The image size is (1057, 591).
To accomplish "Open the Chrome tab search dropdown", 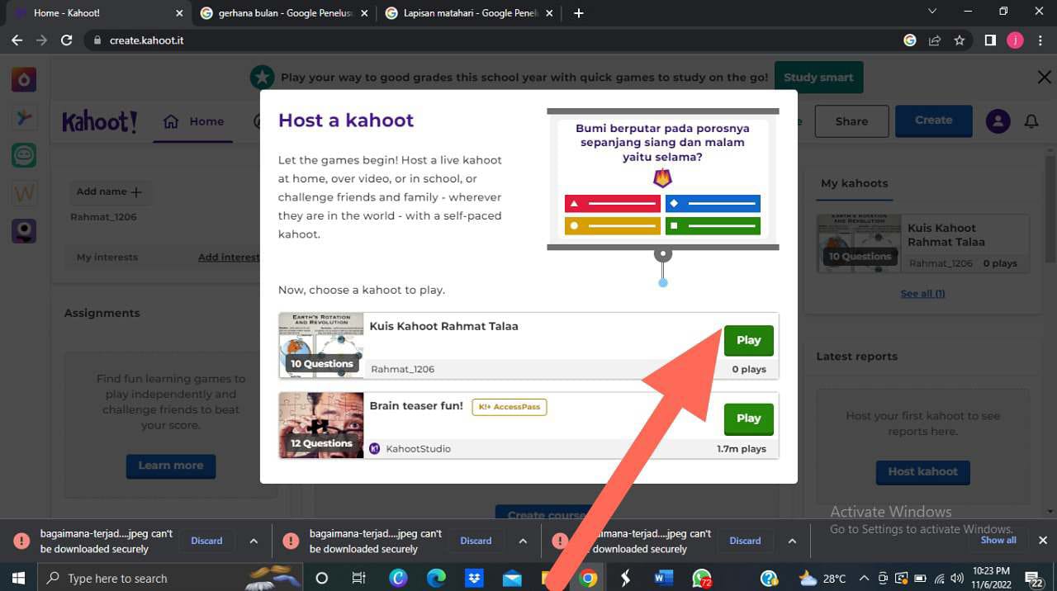I will click(932, 12).
